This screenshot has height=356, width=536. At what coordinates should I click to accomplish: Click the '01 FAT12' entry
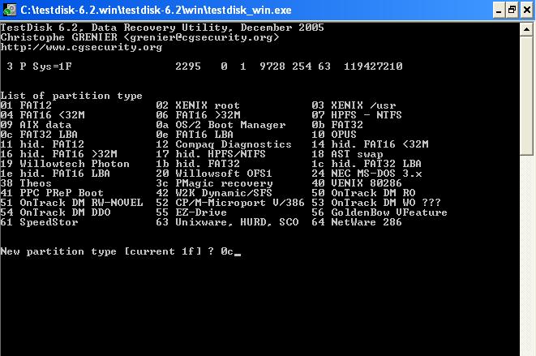click(x=26, y=105)
